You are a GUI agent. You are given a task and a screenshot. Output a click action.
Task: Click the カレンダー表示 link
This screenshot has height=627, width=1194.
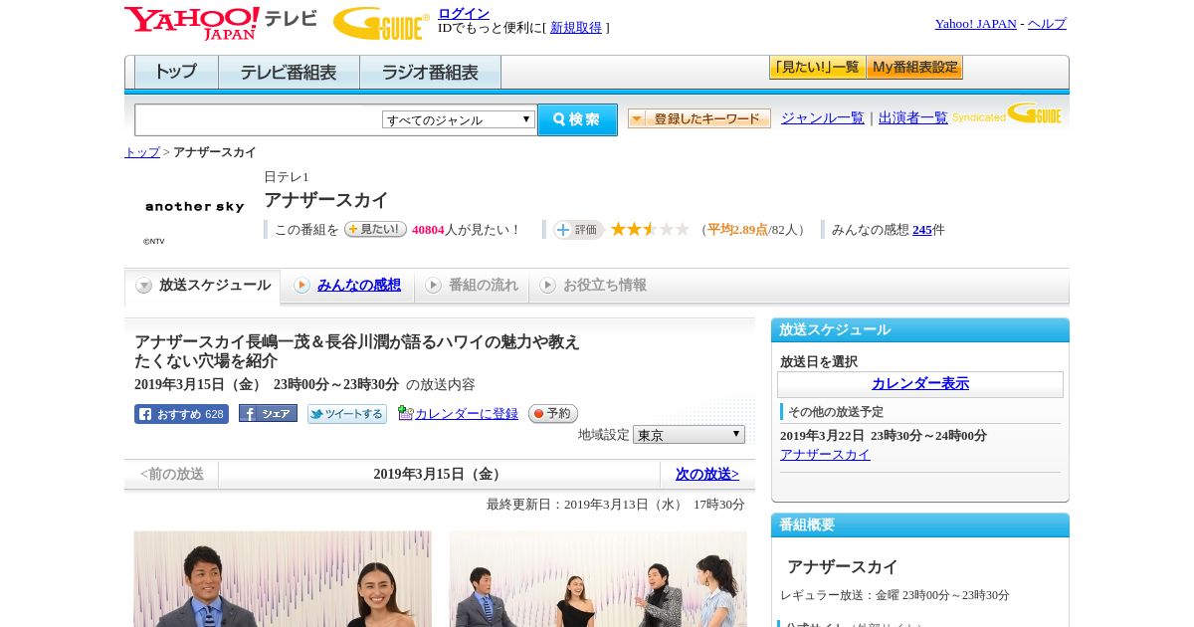point(920,383)
